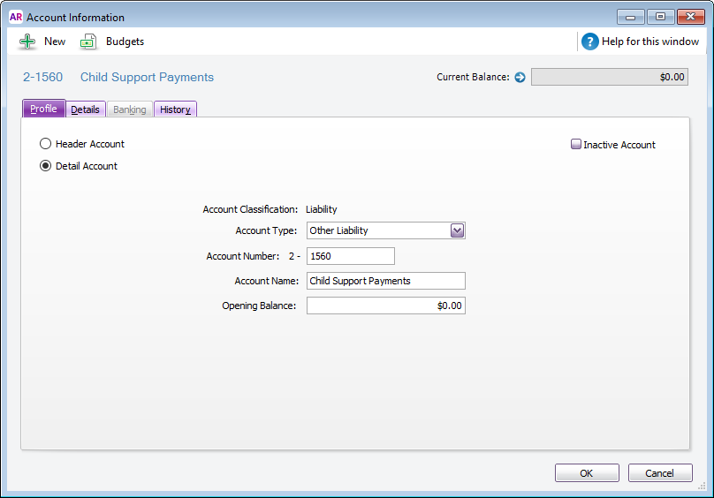Click the Account Type combo box text

377,230
